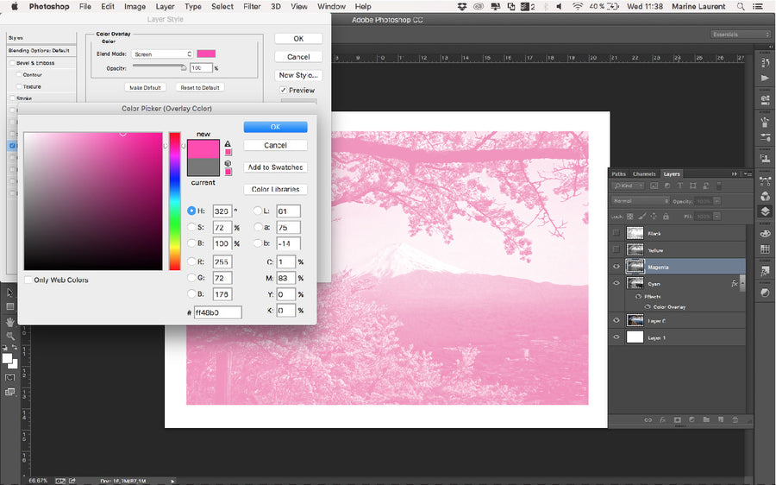
Task: Open the layer Opacity dropdown arrow
Action: coord(717,200)
